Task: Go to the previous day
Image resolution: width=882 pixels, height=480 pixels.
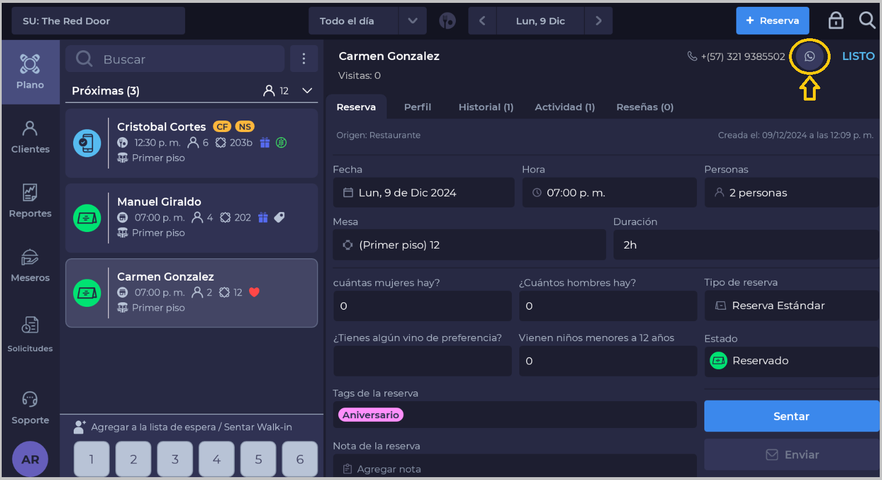Action: (483, 21)
